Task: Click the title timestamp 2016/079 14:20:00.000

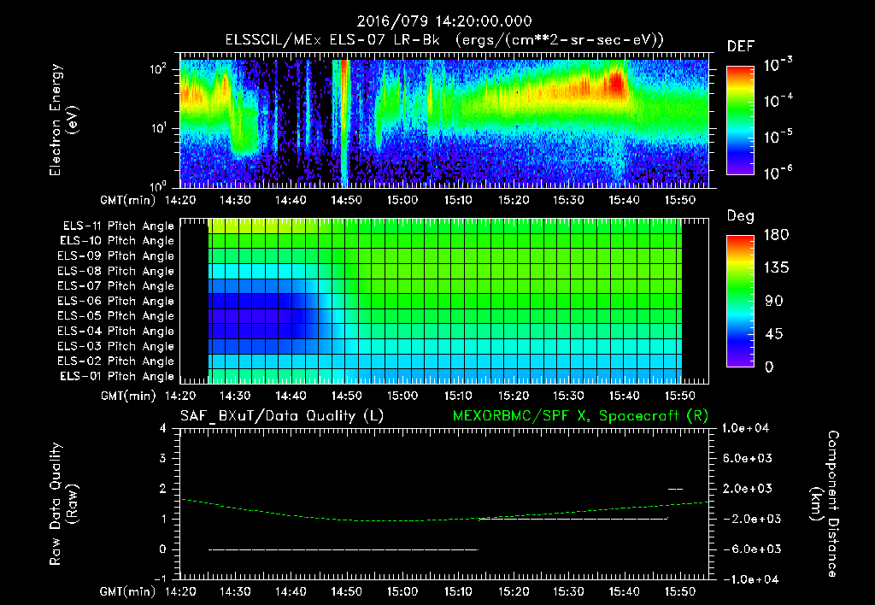Action: [x=444, y=21]
